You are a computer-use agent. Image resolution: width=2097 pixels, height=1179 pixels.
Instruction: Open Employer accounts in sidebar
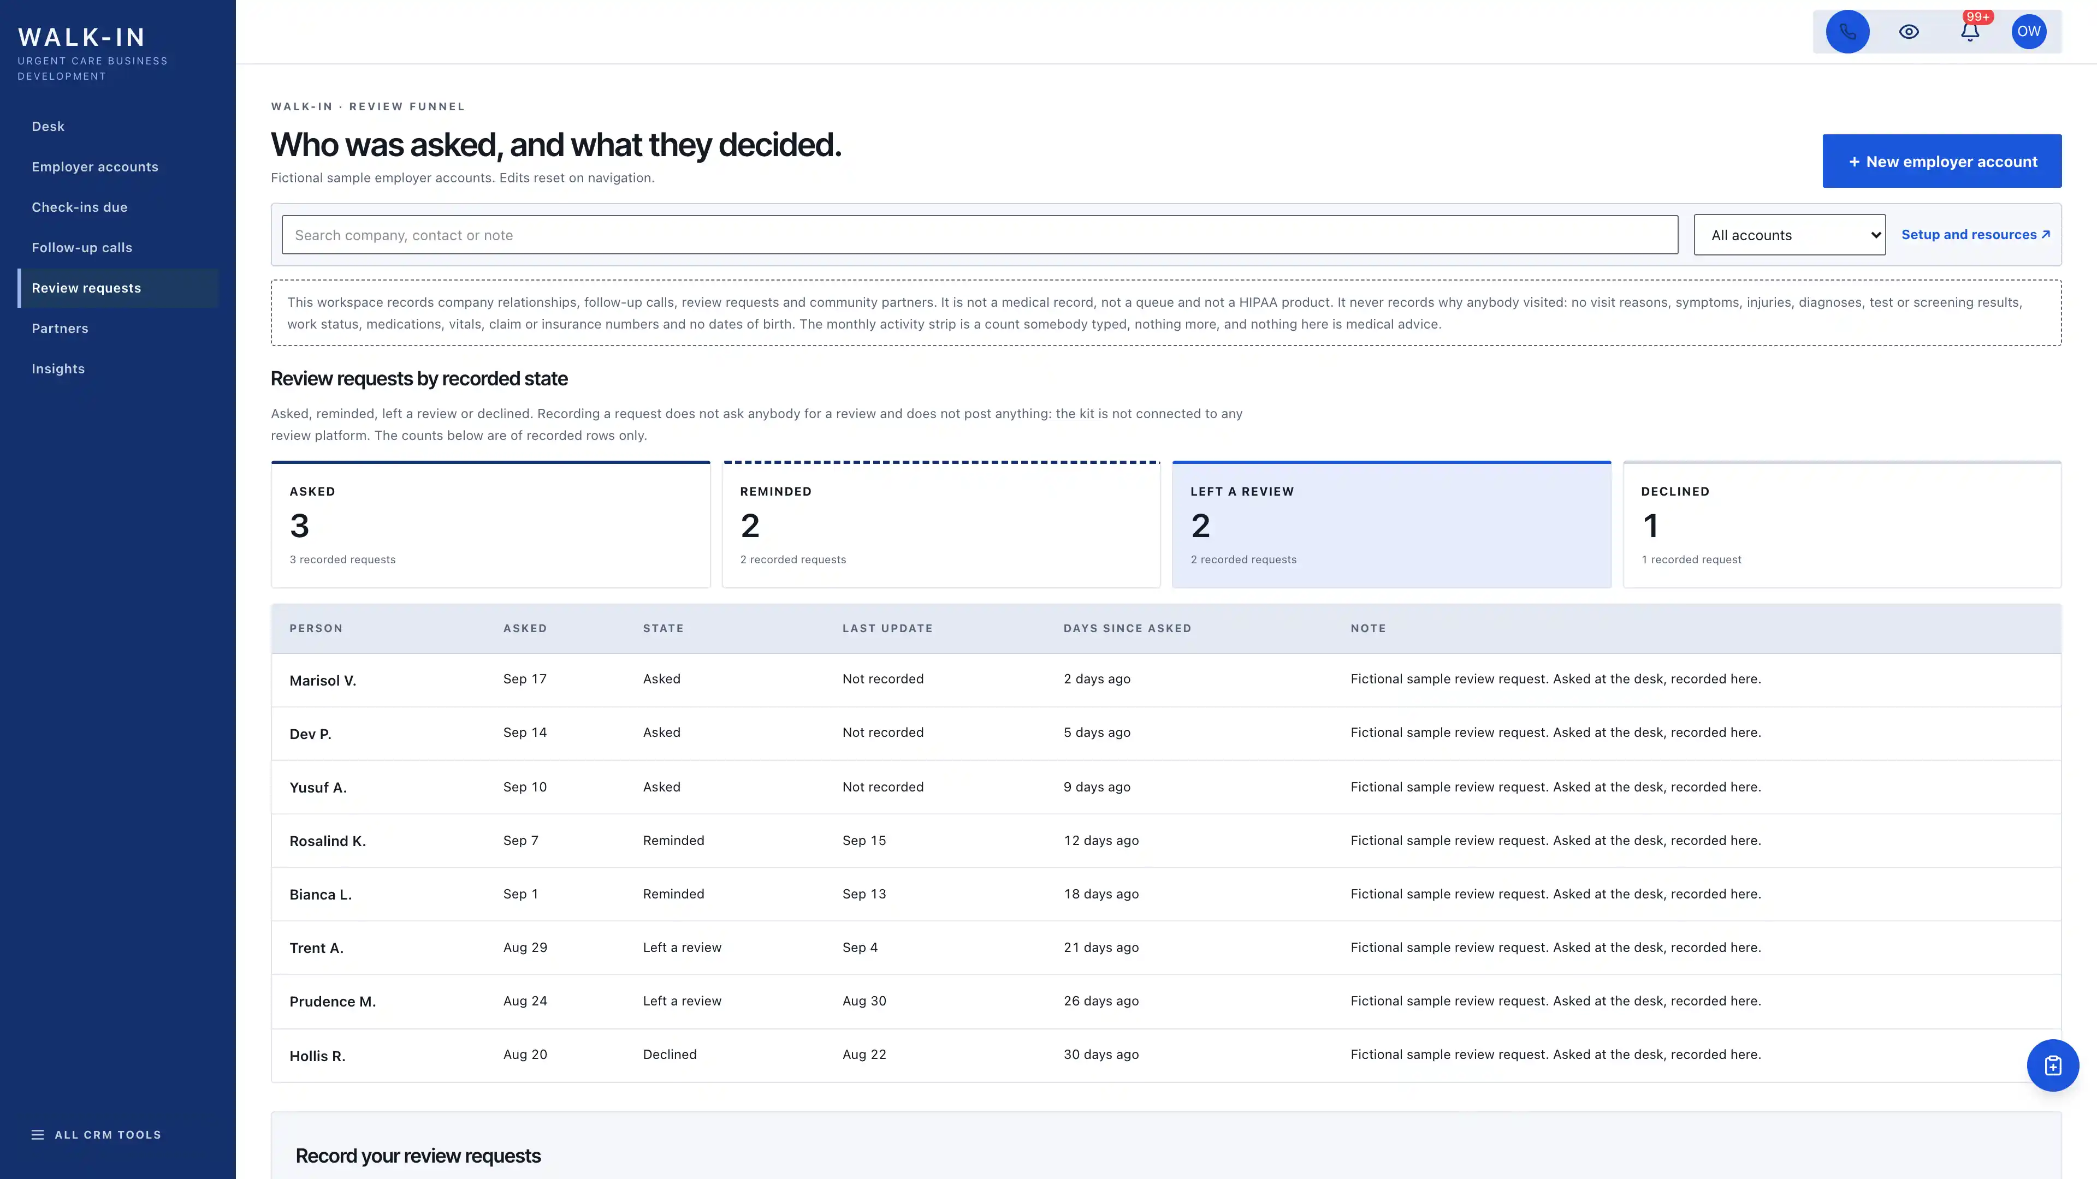click(118, 167)
